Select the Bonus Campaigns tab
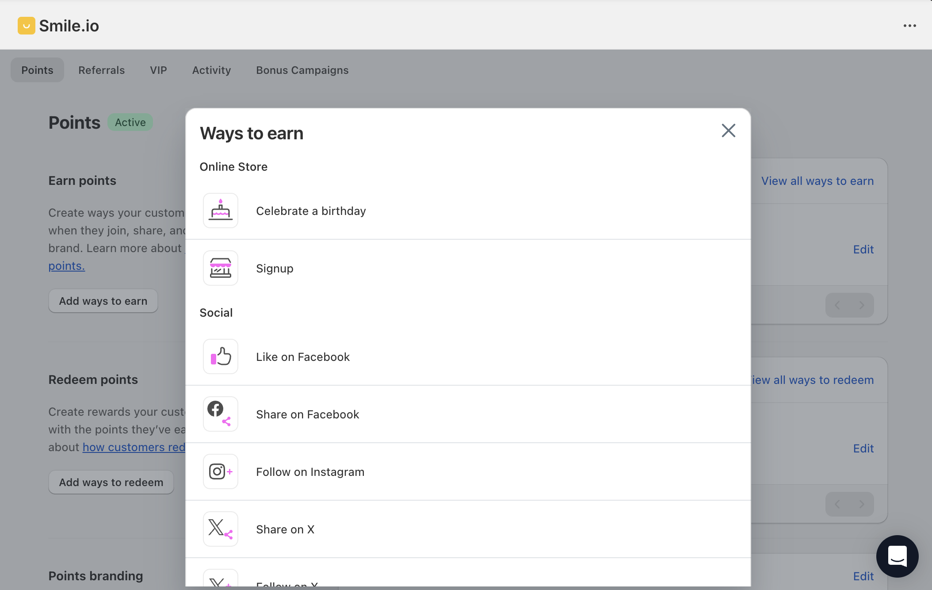932x590 pixels. coord(302,70)
